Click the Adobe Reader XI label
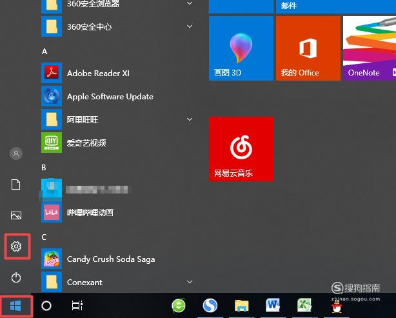The height and width of the screenshot is (318, 396). click(x=98, y=74)
